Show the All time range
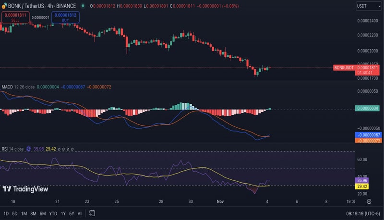Image resolution: width=384 pixels, height=220 pixels. pos(80,213)
